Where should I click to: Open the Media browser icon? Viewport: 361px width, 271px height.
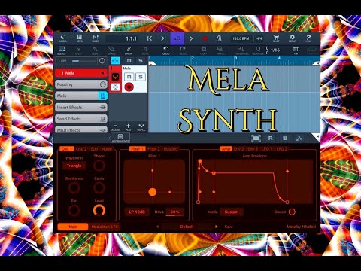click(x=63, y=38)
